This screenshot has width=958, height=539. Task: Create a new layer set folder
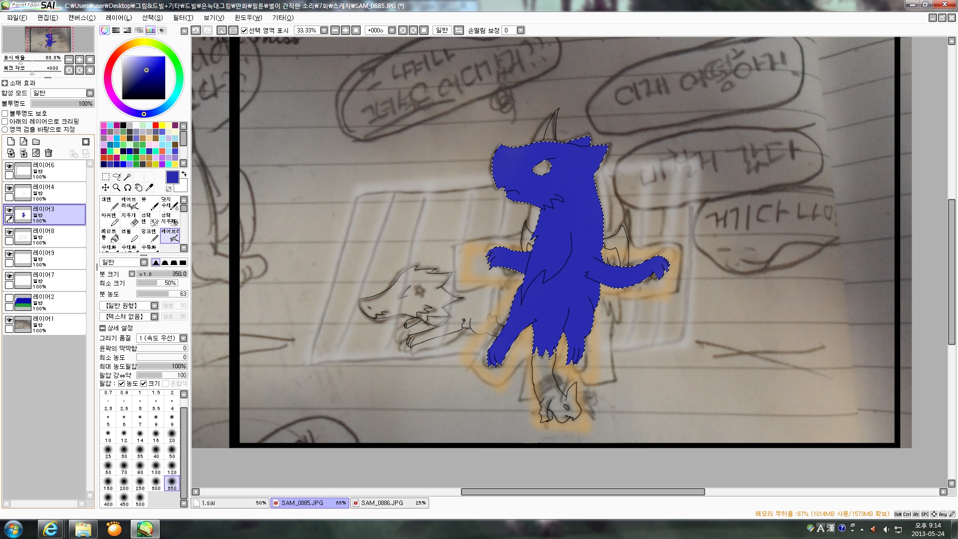36,142
